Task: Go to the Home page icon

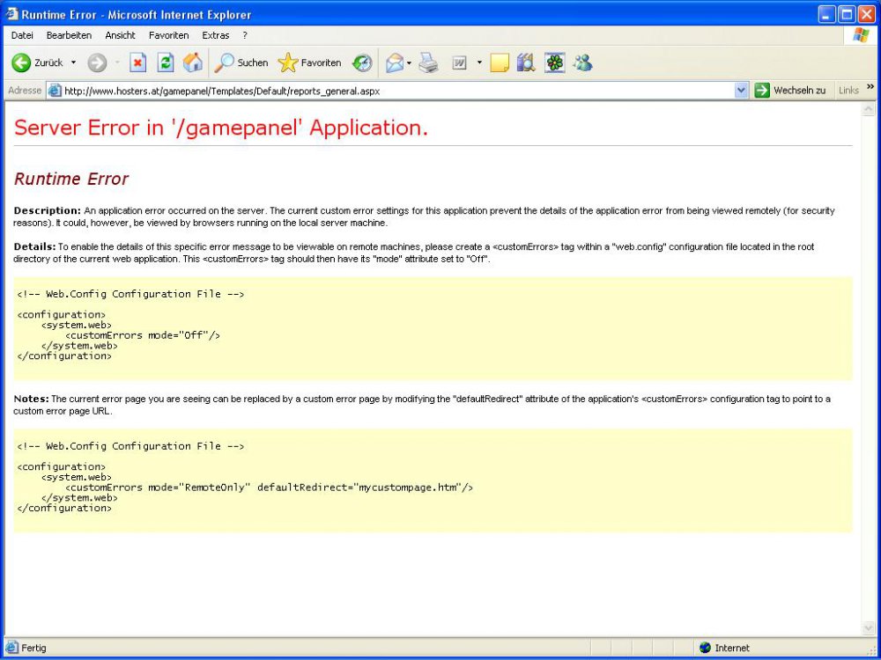Action: tap(193, 63)
